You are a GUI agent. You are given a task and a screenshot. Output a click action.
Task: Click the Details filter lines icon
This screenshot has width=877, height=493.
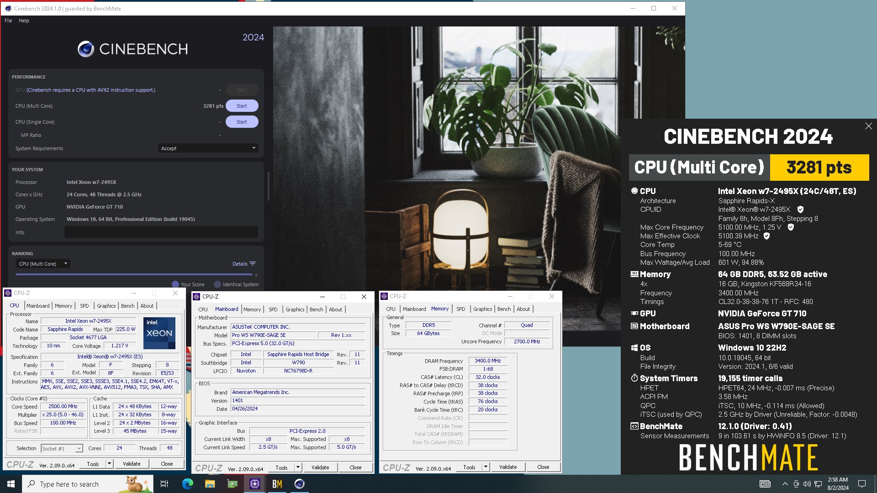(253, 264)
